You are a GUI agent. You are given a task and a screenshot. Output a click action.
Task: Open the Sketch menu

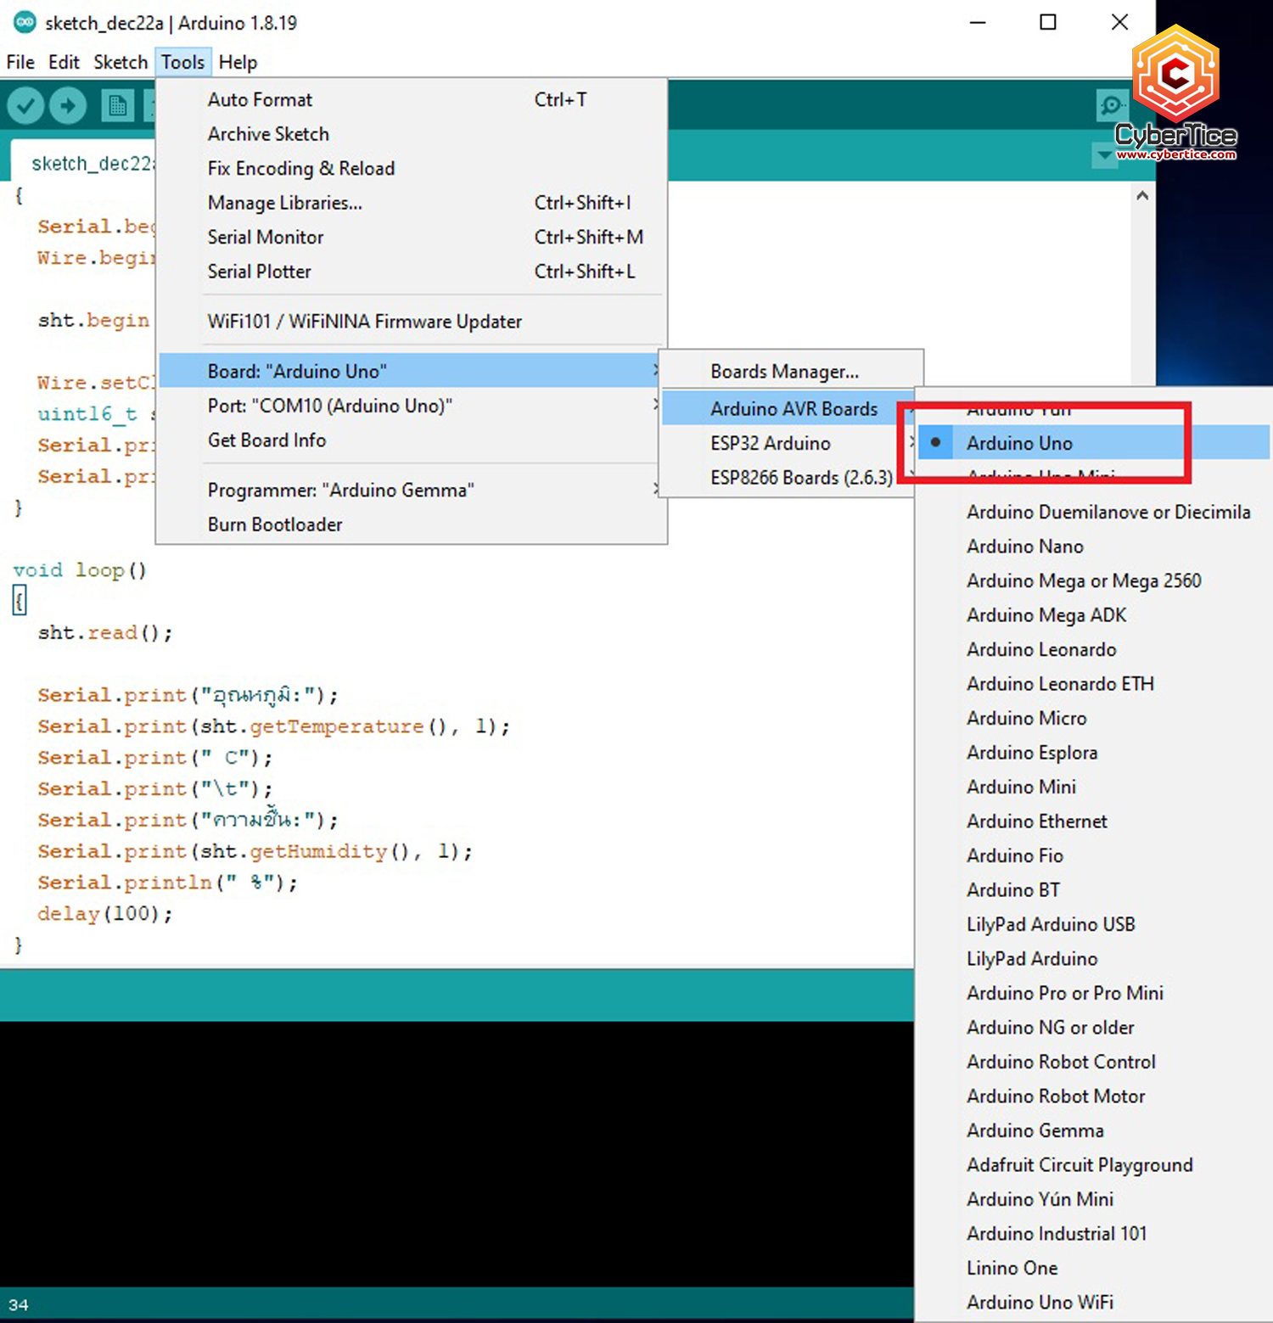[120, 62]
